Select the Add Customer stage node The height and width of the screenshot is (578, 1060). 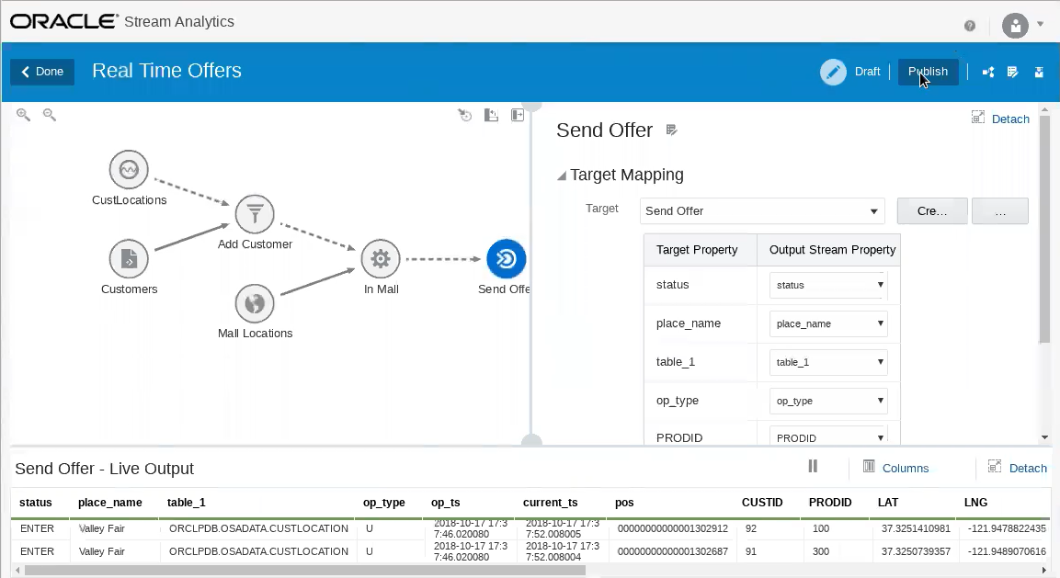pyautogui.click(x=255, y=213)
